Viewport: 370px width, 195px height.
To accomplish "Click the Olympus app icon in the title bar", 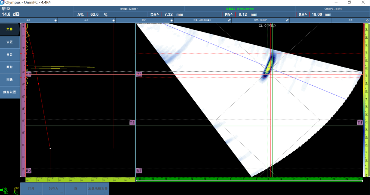I will click(2, 3).
